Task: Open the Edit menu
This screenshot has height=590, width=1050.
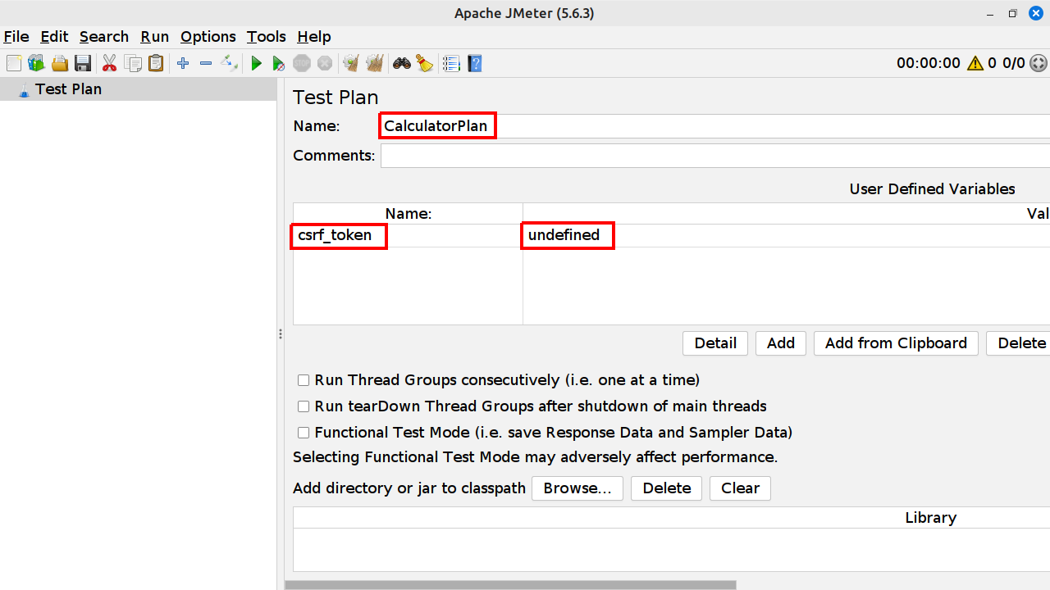Action: pyautogui.click(x=54, y=36)
